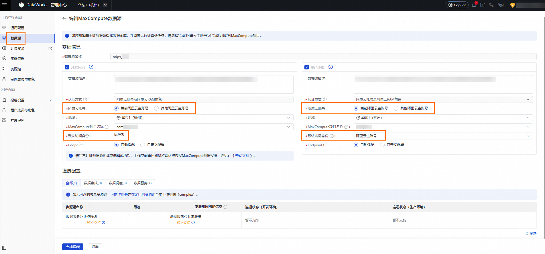This screenshot has height=254, width=545.
Task: Open the help question-mark icon in header
Action: [x=483, y=5]
